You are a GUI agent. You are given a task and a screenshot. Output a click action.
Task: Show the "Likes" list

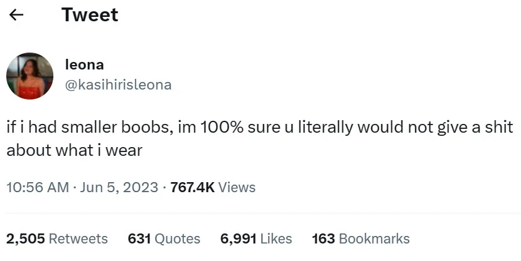(x=276, y=238)
